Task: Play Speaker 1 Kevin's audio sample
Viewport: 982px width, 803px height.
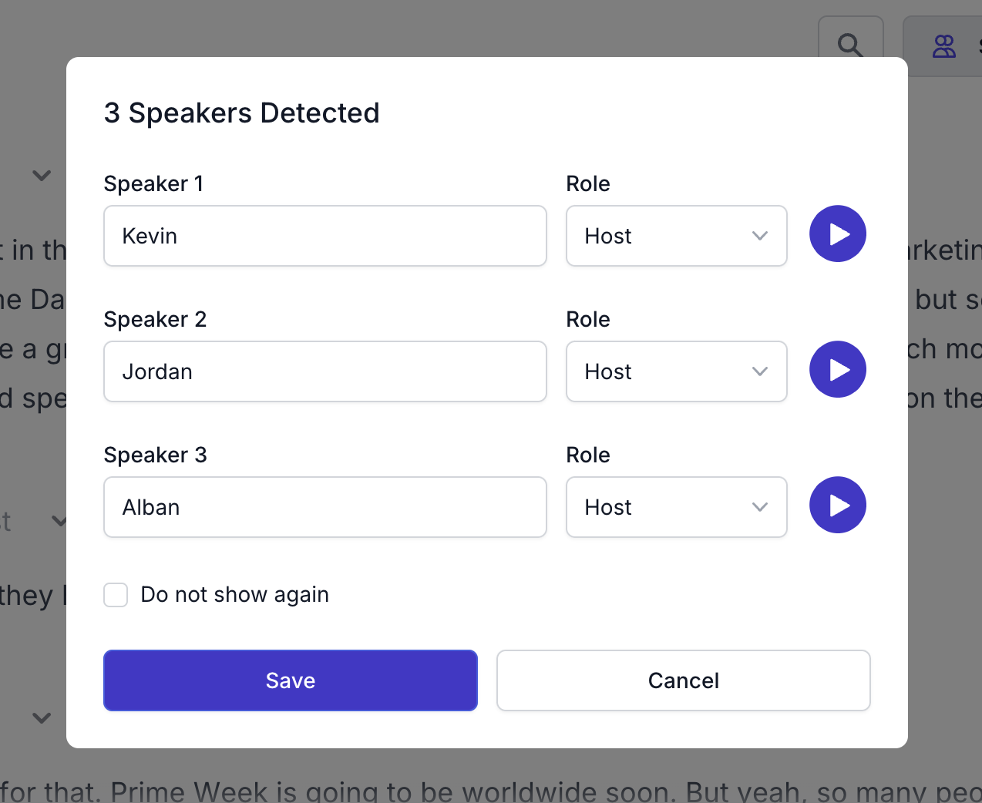Action: point(838,234)
